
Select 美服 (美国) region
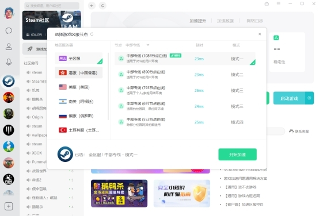(x=78, y=87)
